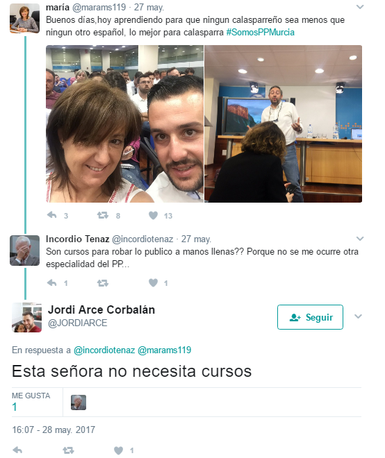Open options chevron next to Seguir button
This screenshot has width=385, height=458.
pos(358,316)
